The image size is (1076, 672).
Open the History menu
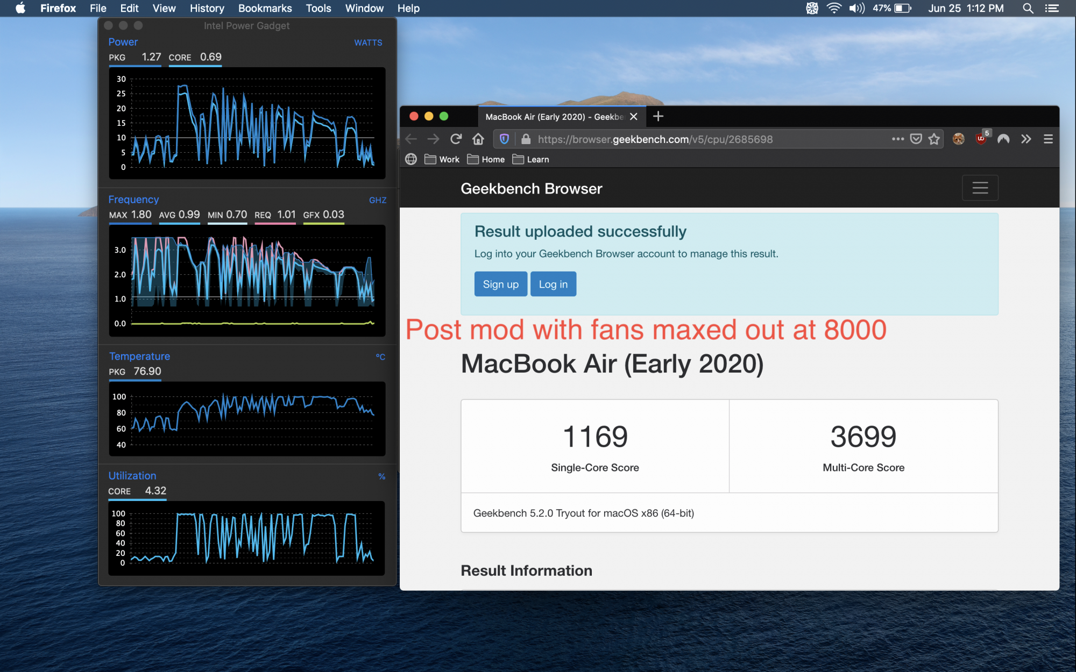click(x=207, y=8)
